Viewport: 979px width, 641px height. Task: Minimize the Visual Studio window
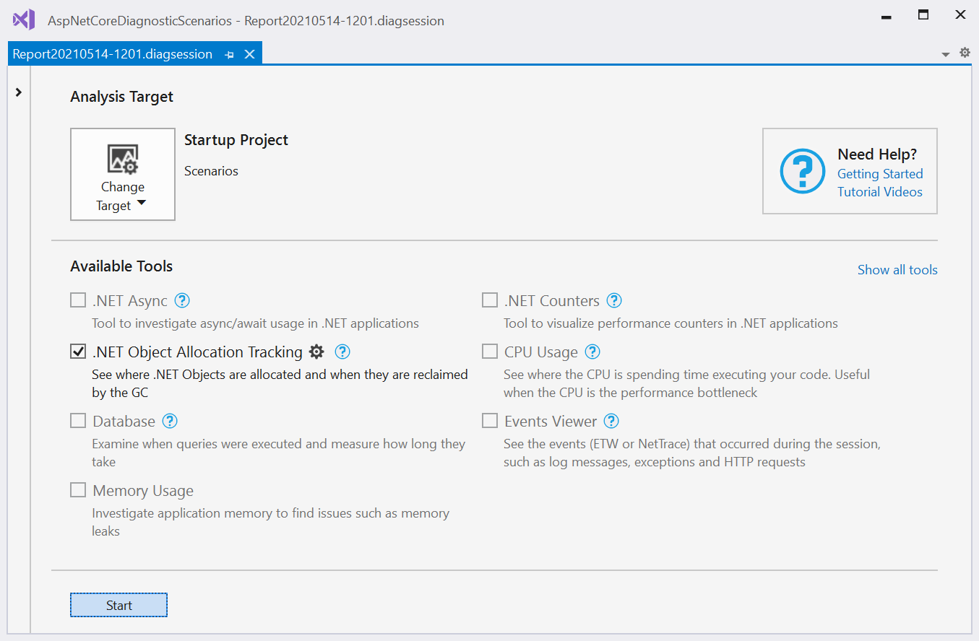coord(887,16)
